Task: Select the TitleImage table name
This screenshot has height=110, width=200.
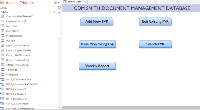Action: (11, 70)
